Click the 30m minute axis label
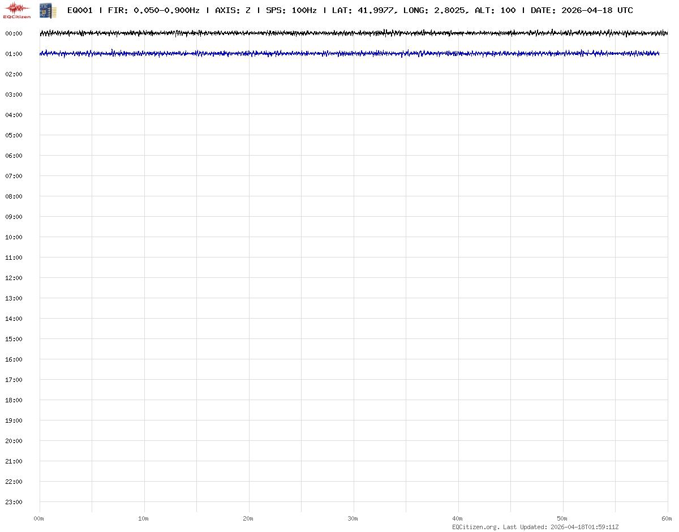Viewport: 679px width, 532px height. tap(353, 518)
